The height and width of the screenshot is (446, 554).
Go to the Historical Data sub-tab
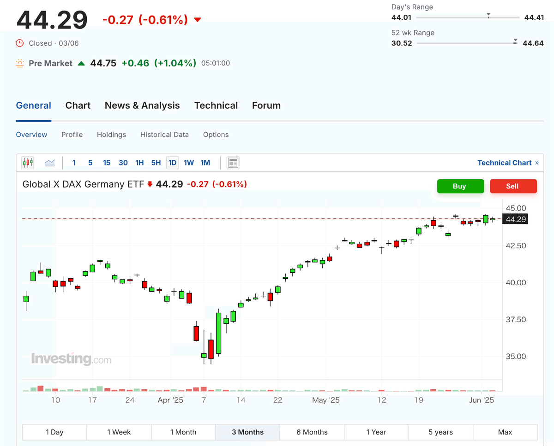pos(164,135)
